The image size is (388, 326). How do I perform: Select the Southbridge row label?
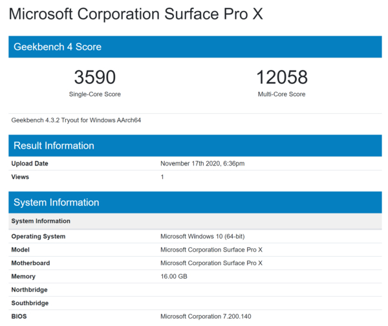coord(30,303)
